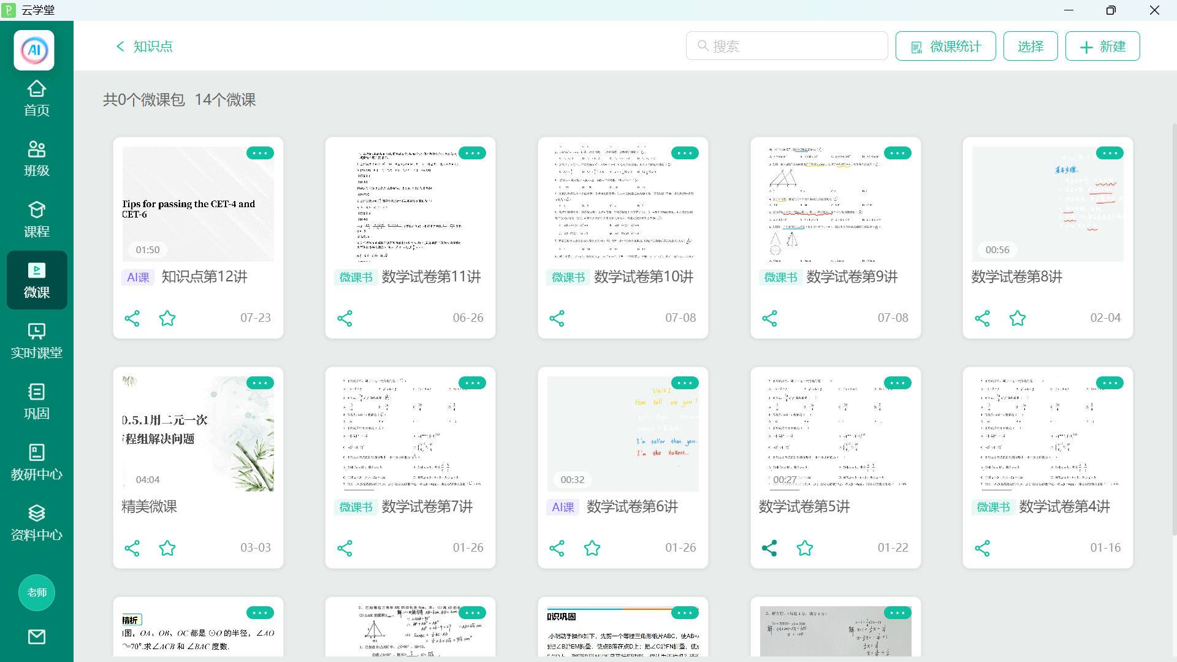Image resolution: width=1177 pixels, height=662 pixels.
Task: Share the 知识点第12讲 micro-lesson
Action: (x=132, y=318)
